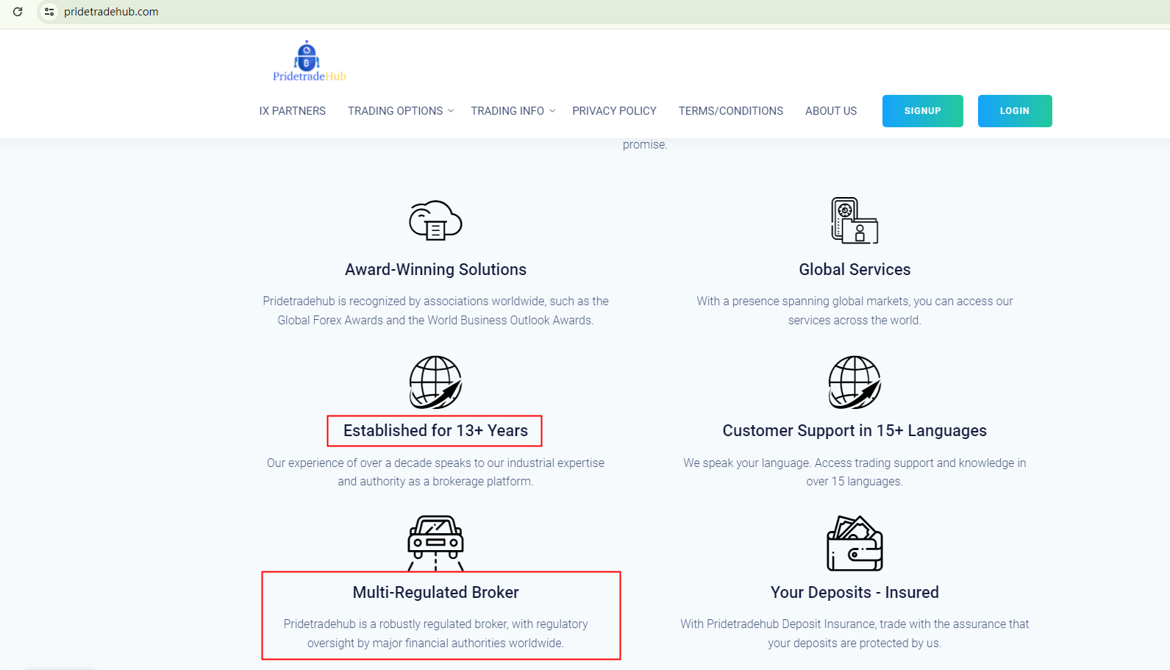1170x670 pixels.
Task: Click the Deposit Insurance description paragraph
Action: pyautogui.click(x=855, y=633)
